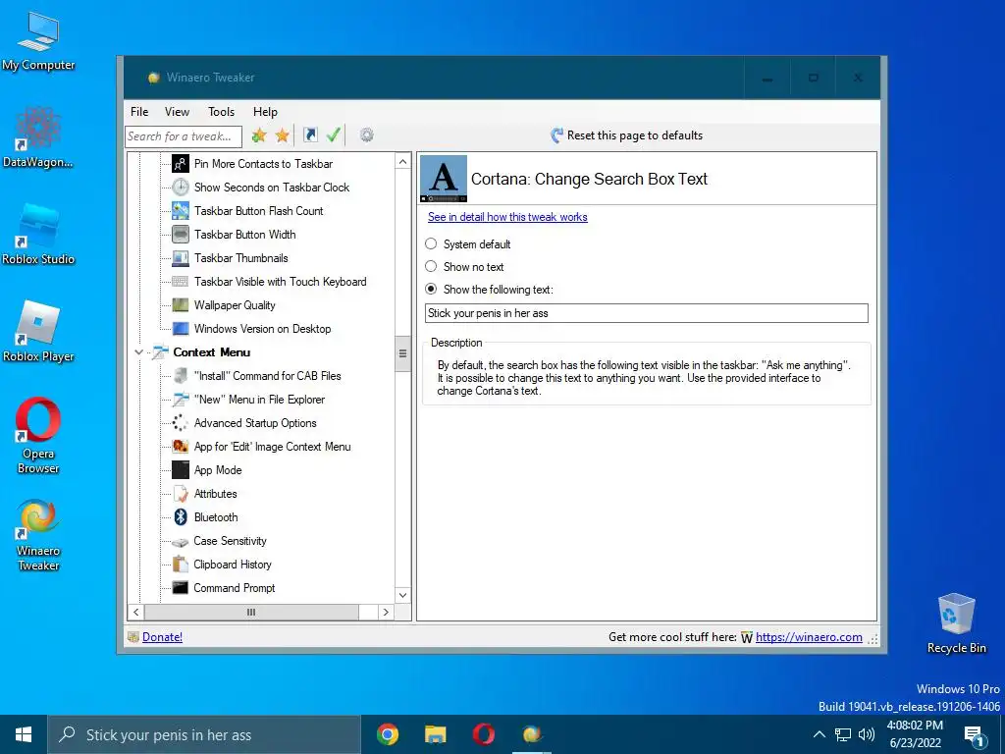
Task: Click the Windows Version on Desktop icon
Action: pyautogui.click(x=181, y=329)
